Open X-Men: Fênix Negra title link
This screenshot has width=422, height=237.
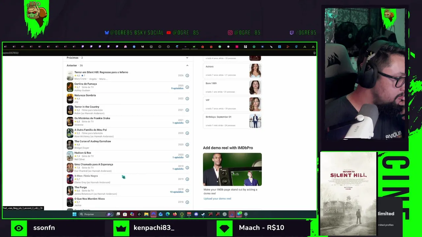click(x=86, y=176)
